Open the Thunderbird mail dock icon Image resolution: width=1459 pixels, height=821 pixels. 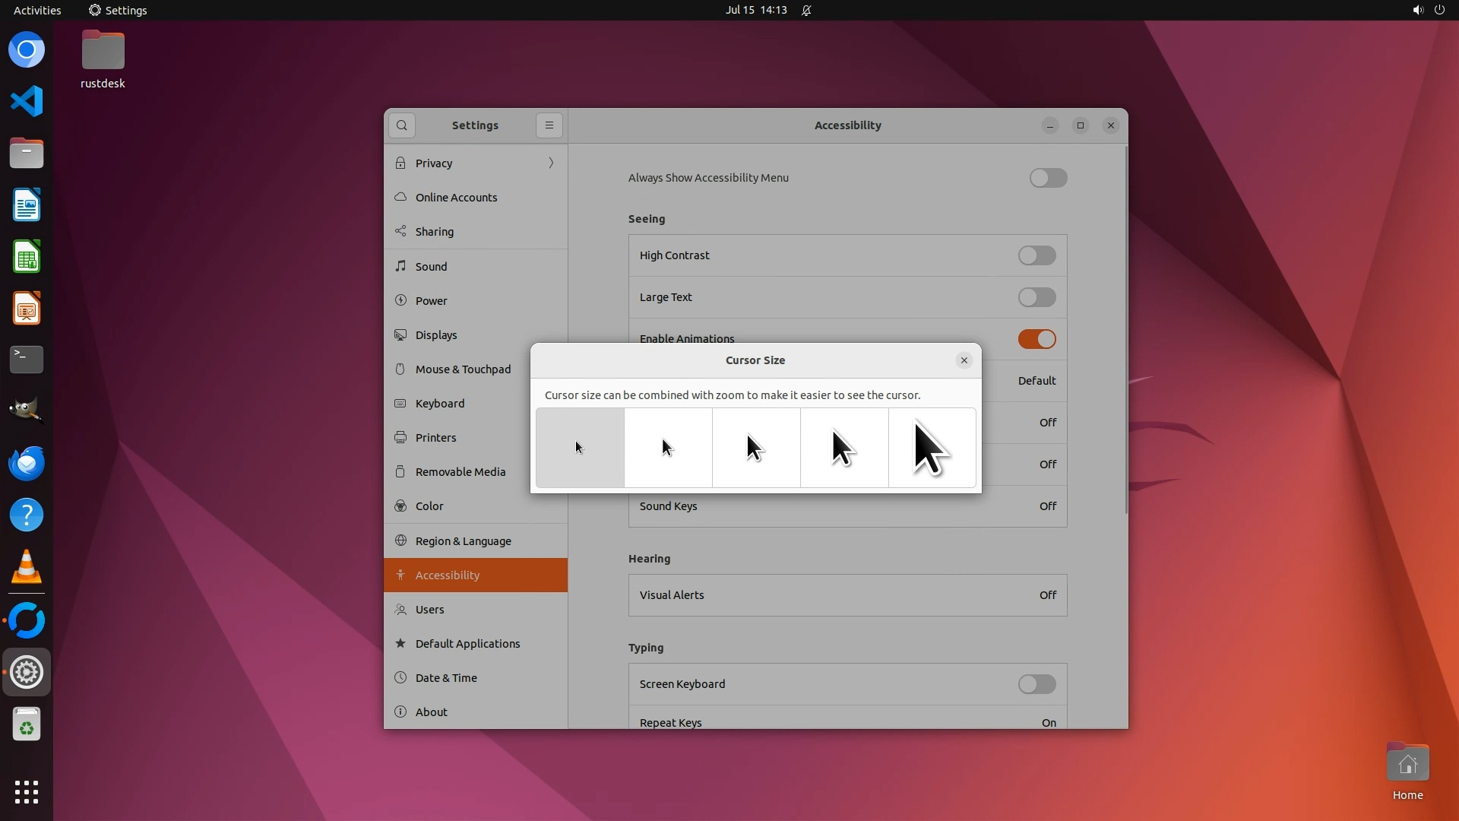pyautogui.click(x=27, y=463)
